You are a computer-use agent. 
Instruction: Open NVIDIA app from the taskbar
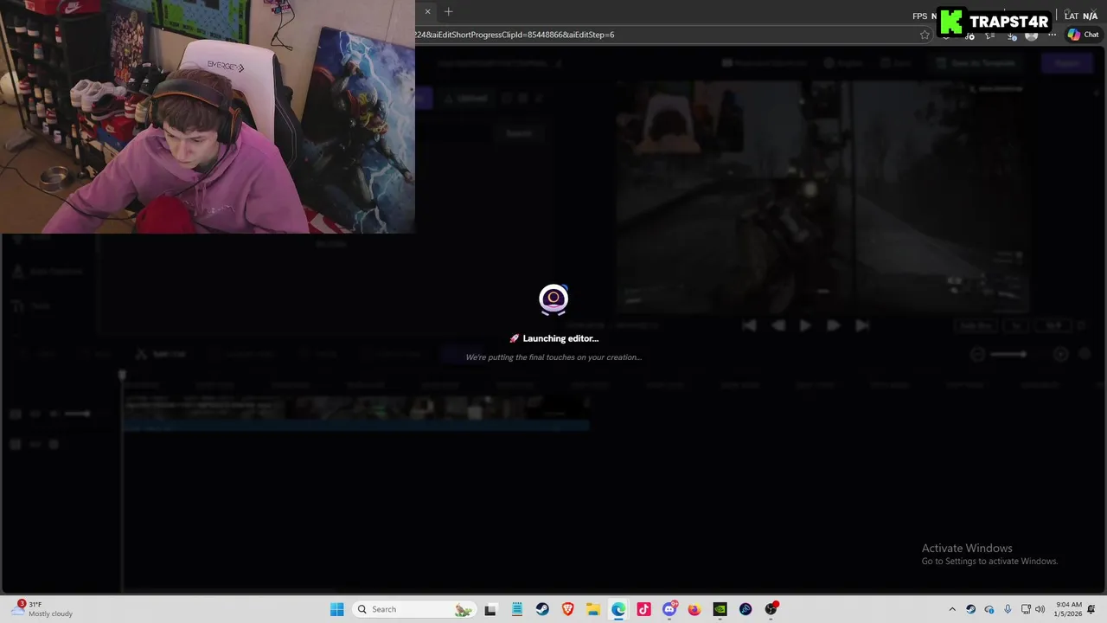pyautogui.click(x=720, y=609)
